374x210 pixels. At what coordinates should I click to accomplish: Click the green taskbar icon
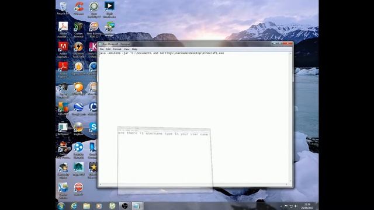coord(112,206)
